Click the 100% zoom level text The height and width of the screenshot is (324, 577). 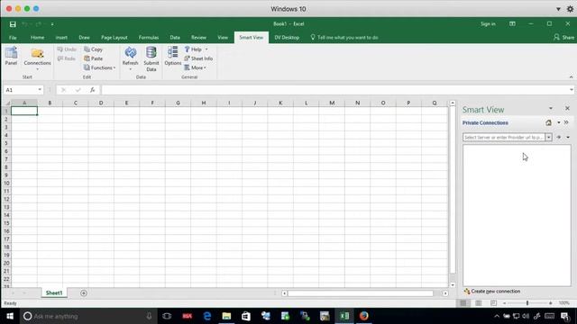click(564, 303)
